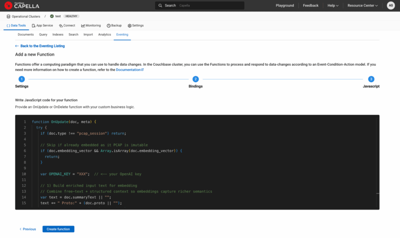The width and height of the screenshot is (400, 238).
Task: Open the Backup tab
Action: tap(114, 25)
